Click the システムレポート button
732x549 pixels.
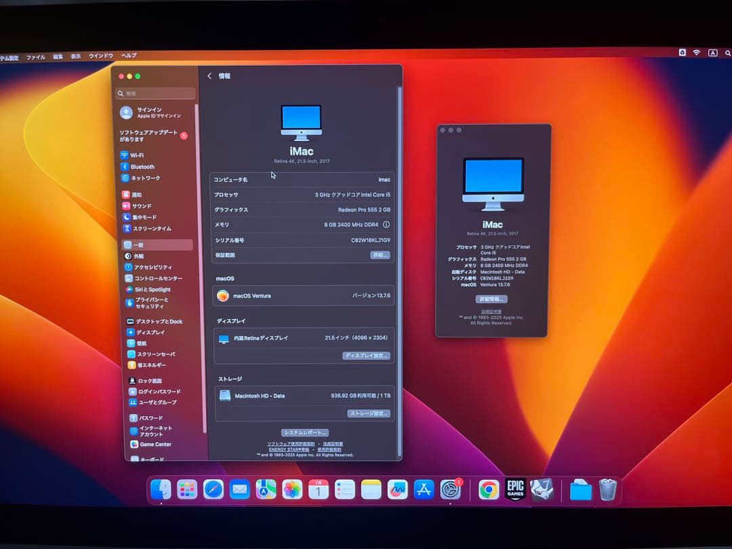(x=304, y=432)
